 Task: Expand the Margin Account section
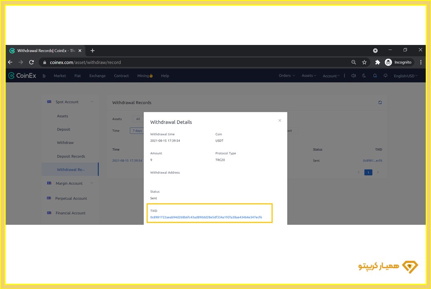pos(91,183)
